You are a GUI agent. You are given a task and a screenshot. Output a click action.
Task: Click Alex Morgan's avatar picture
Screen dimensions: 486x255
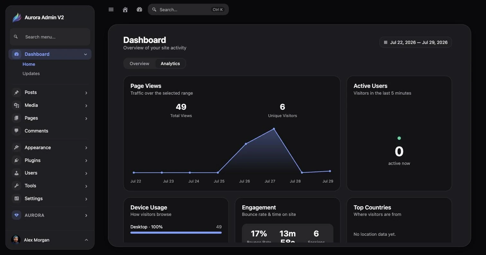(16, 240)
